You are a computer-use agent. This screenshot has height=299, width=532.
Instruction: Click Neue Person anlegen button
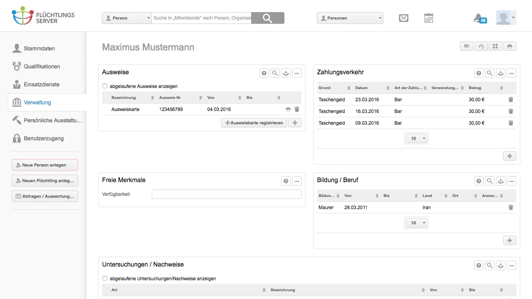click(x=45, y=165)
